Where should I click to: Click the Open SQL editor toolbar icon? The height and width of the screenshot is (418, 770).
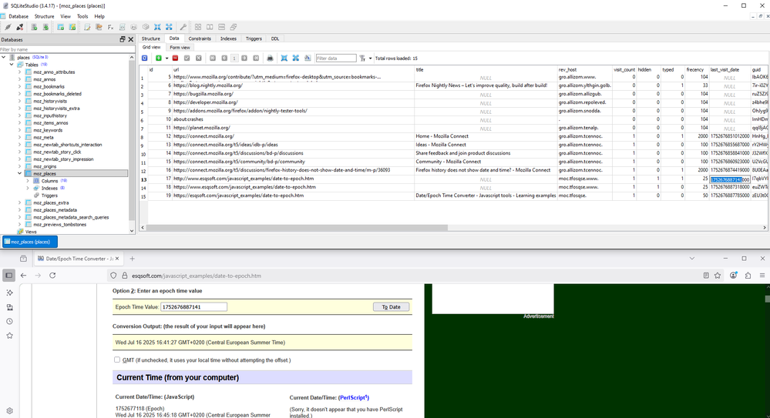tap(87, 27)
